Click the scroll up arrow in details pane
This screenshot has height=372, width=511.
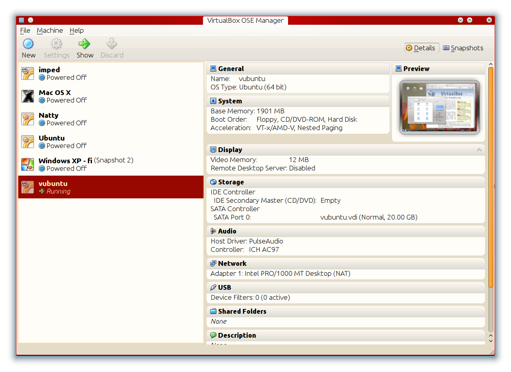coord(491,64)
